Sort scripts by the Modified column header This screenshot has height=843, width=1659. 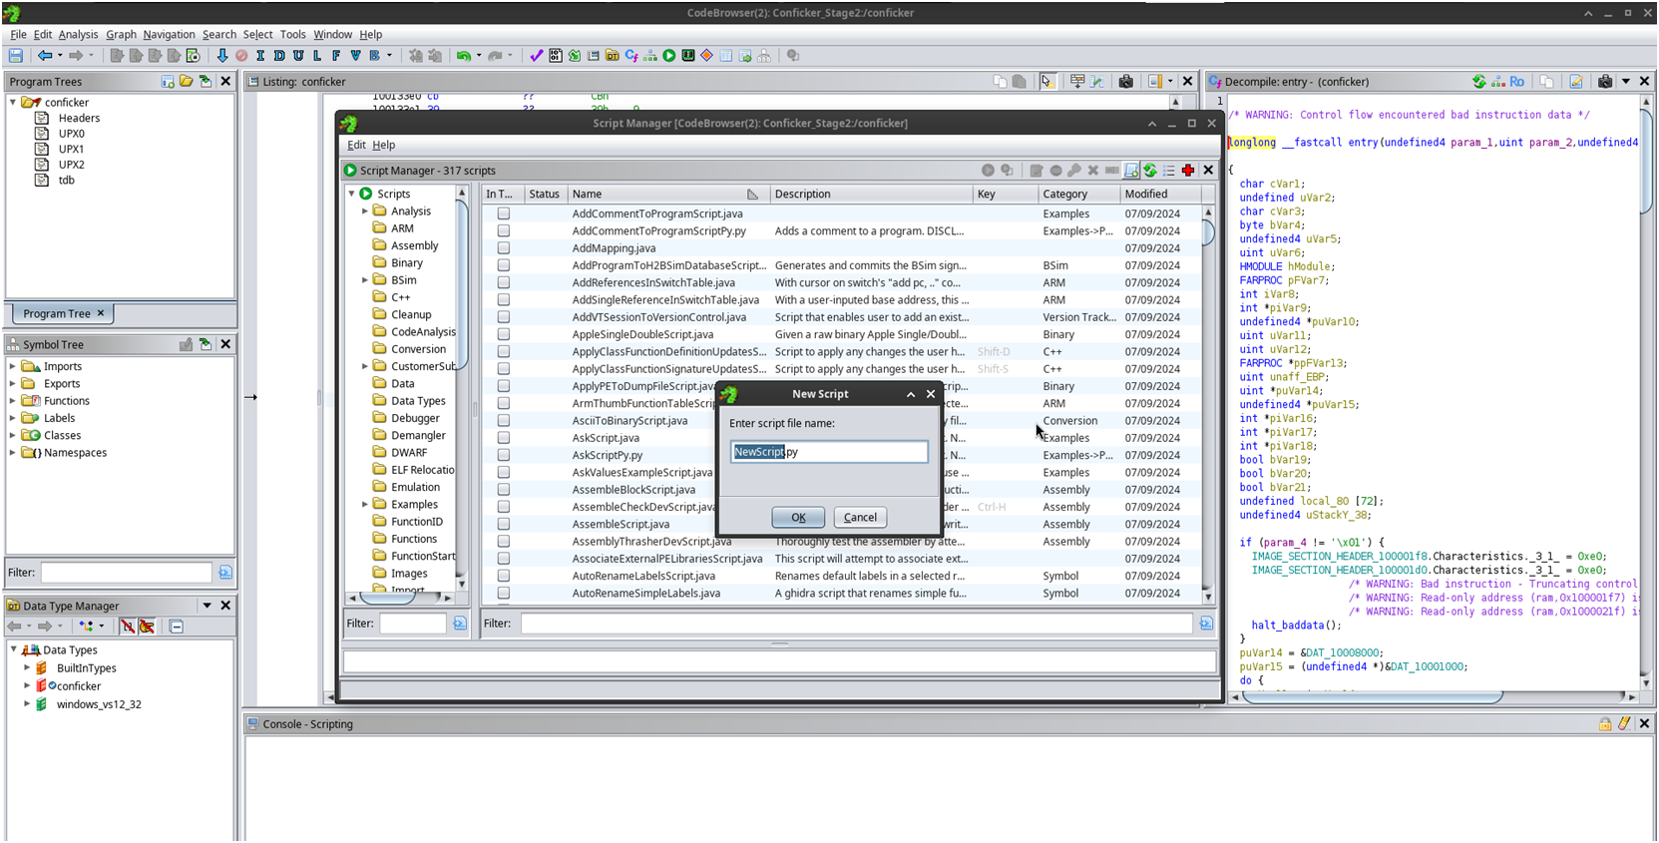(1158, 195)
